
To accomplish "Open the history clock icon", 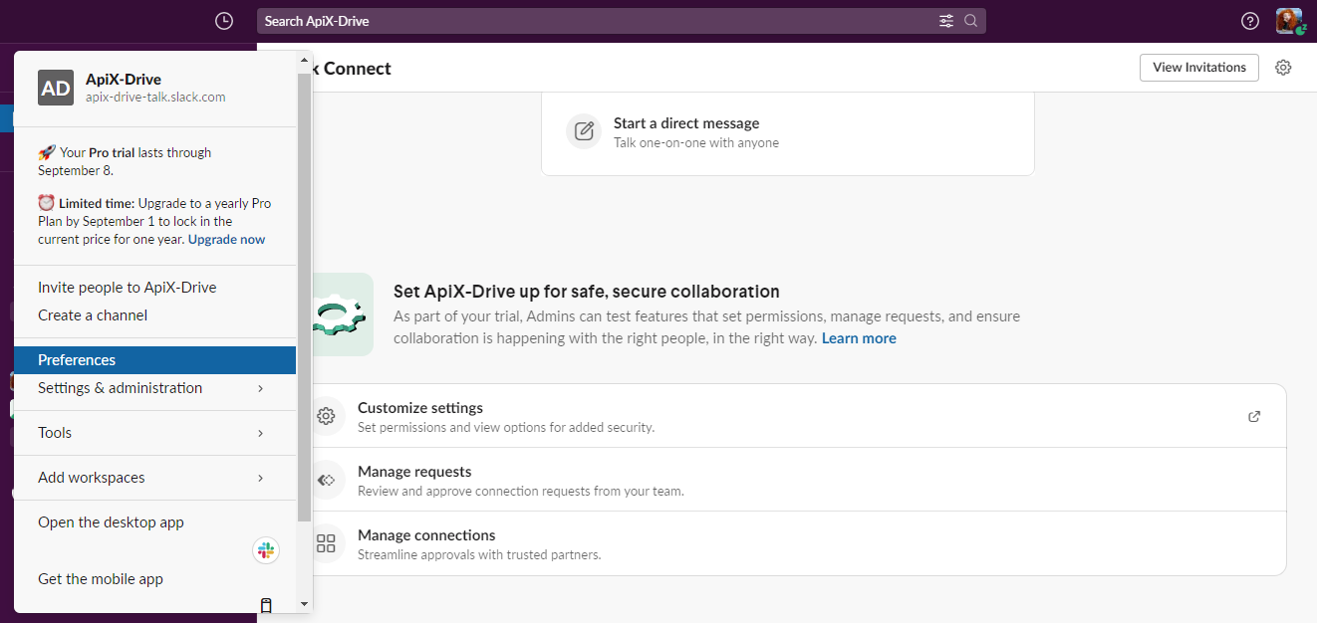I will (224, 21).
